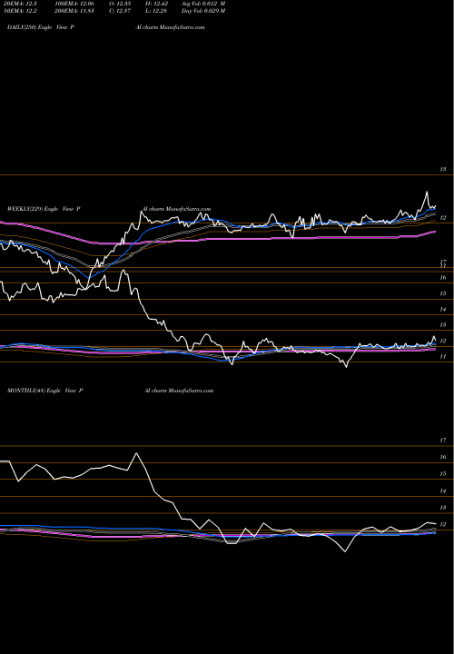454x654 pixels.
Task: Click the weekly chart's 14 price label
Action: [443, 310]
